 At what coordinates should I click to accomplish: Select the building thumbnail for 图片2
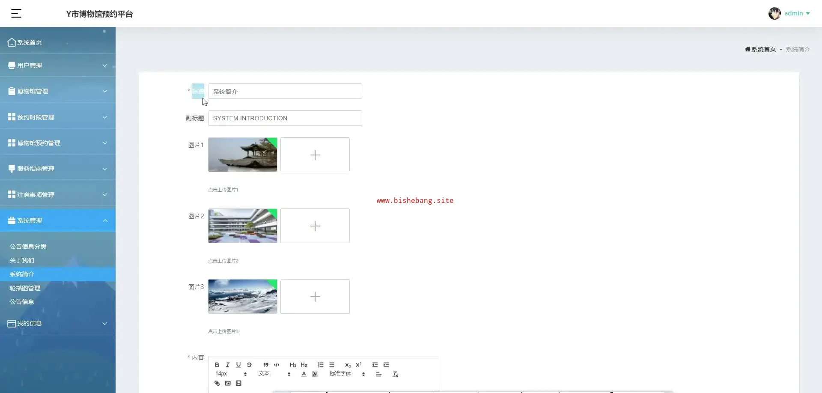click(243, 226)
